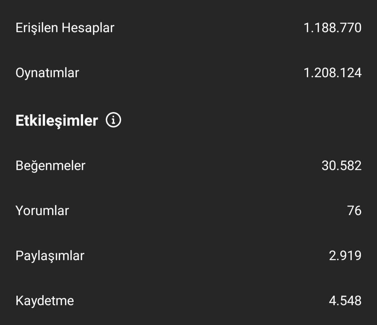Open the Etkileşimler info icon
The width and height of the screenshot is (377, 325).
pyautogui.click(x=113, y=120)
